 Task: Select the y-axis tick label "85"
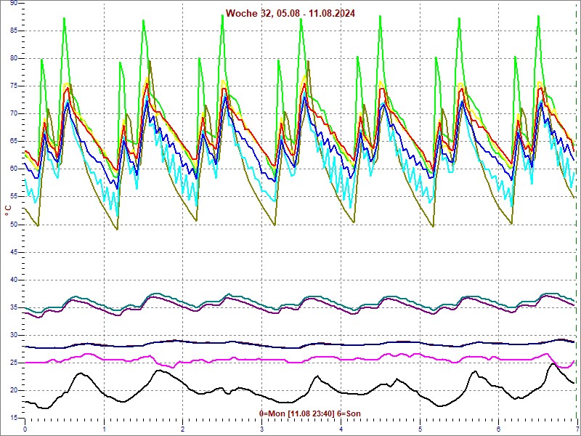coord(13,31)
